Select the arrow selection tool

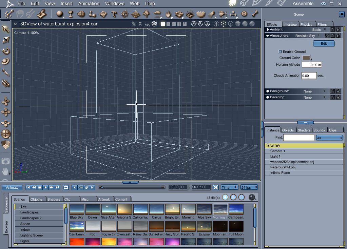[x=6, y=29]
